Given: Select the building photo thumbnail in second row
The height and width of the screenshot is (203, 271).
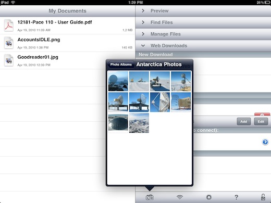Looking at the screenshot, I should pos(181,102).
